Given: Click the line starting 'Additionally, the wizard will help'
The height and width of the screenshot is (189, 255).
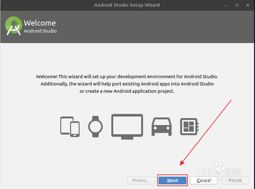Looking at the screenshot, I should 127,84.
